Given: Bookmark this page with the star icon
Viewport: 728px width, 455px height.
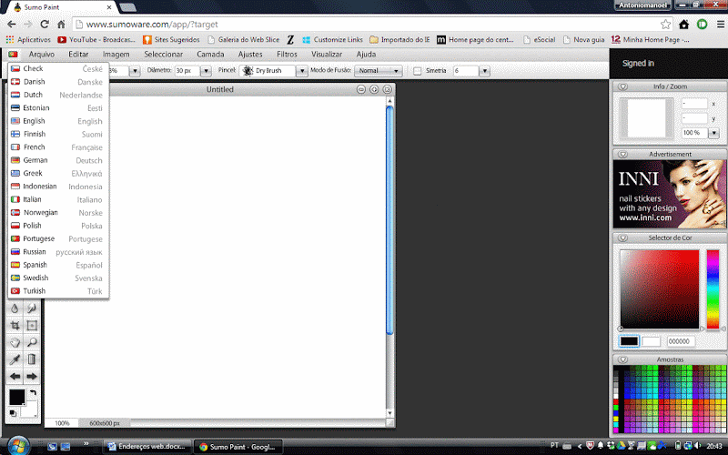Looking at the screenshot, I should (665, 25).
